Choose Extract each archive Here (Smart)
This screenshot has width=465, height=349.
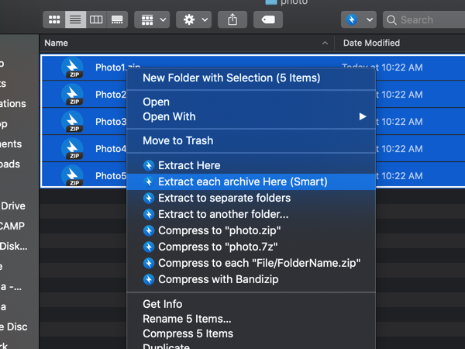[242, 181]
